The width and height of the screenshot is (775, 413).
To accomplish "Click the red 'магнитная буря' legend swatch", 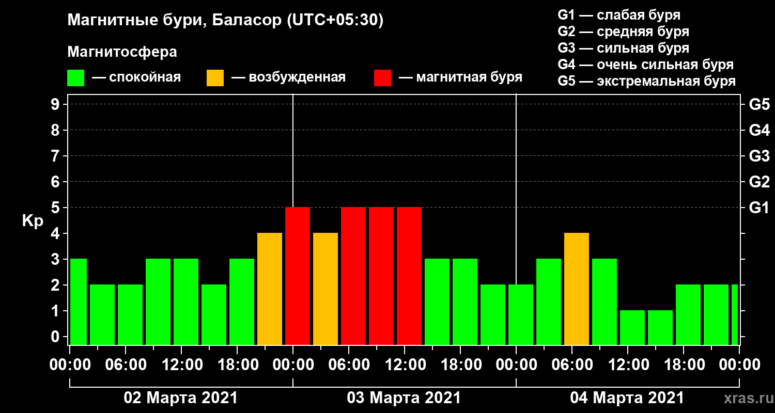I will coord(382,78).
